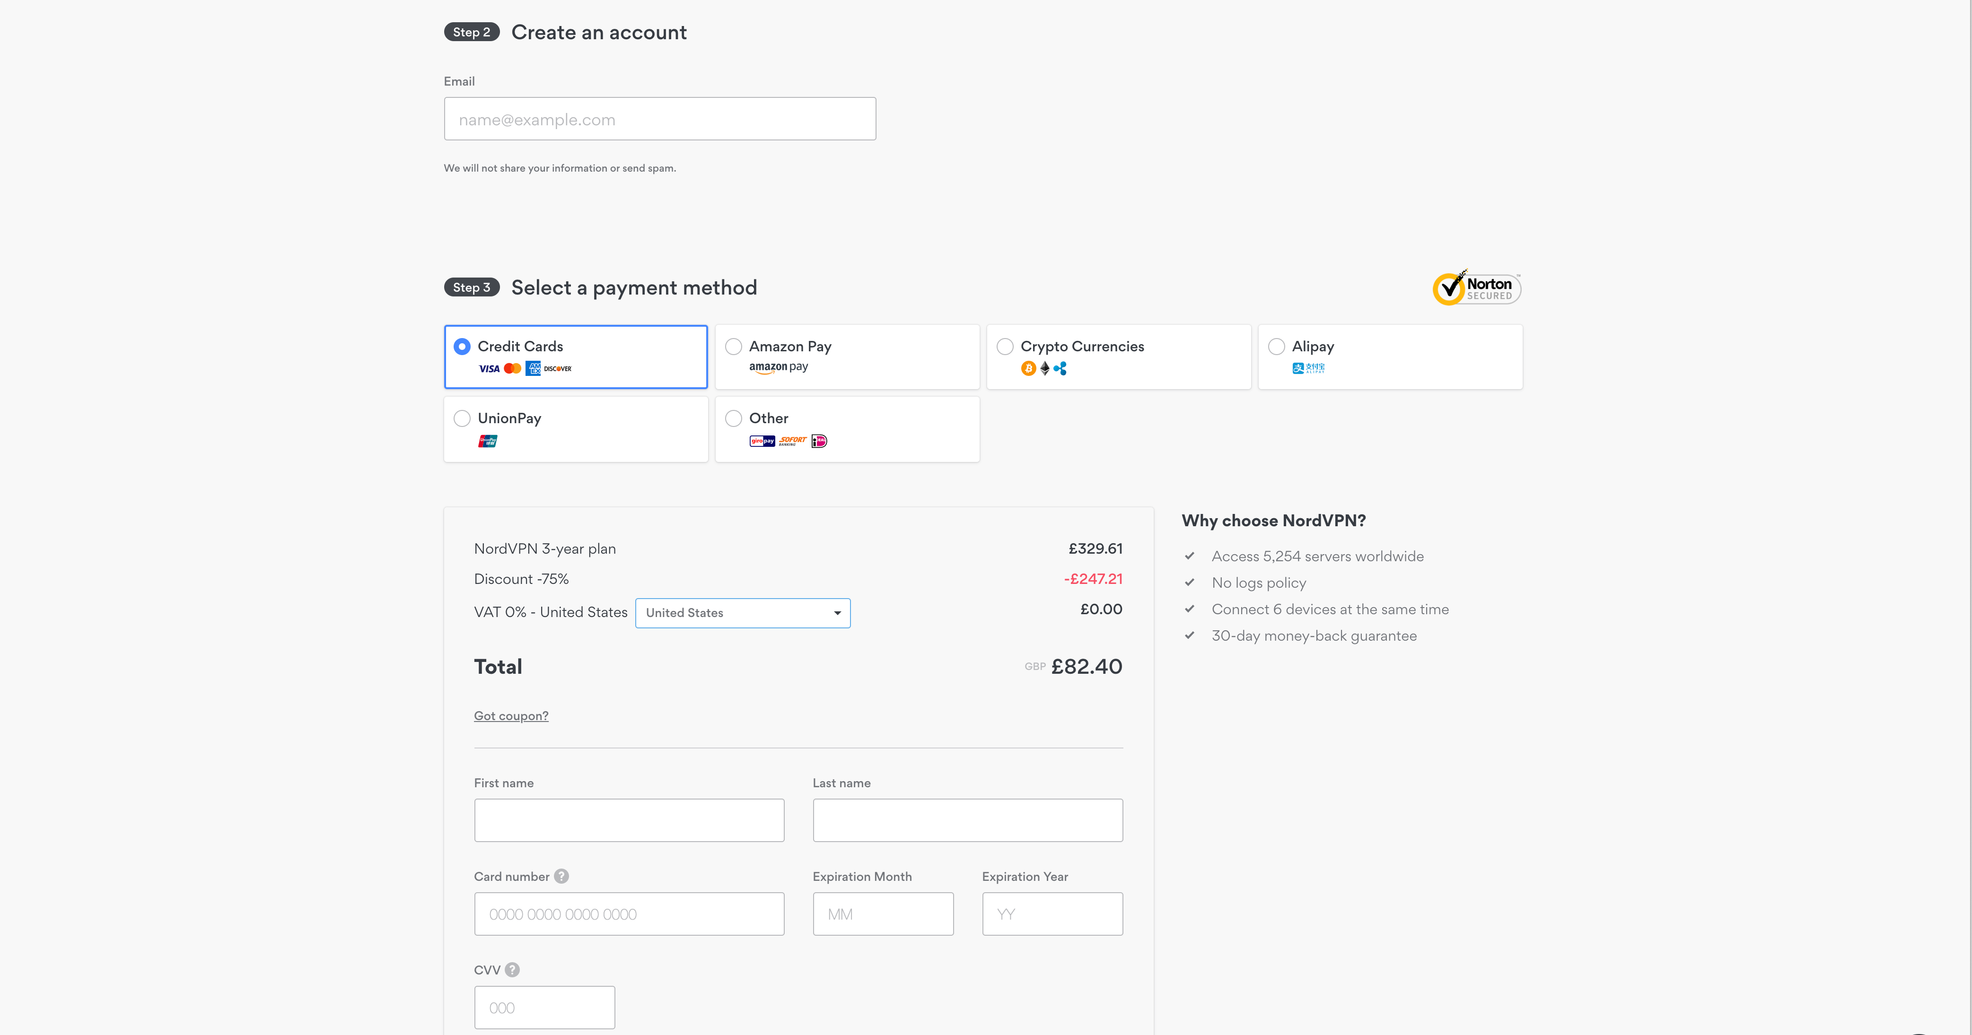1972x1035 pixels.
Task: Click the "Why choose NordVPN?" heading
Action: 1274,521
